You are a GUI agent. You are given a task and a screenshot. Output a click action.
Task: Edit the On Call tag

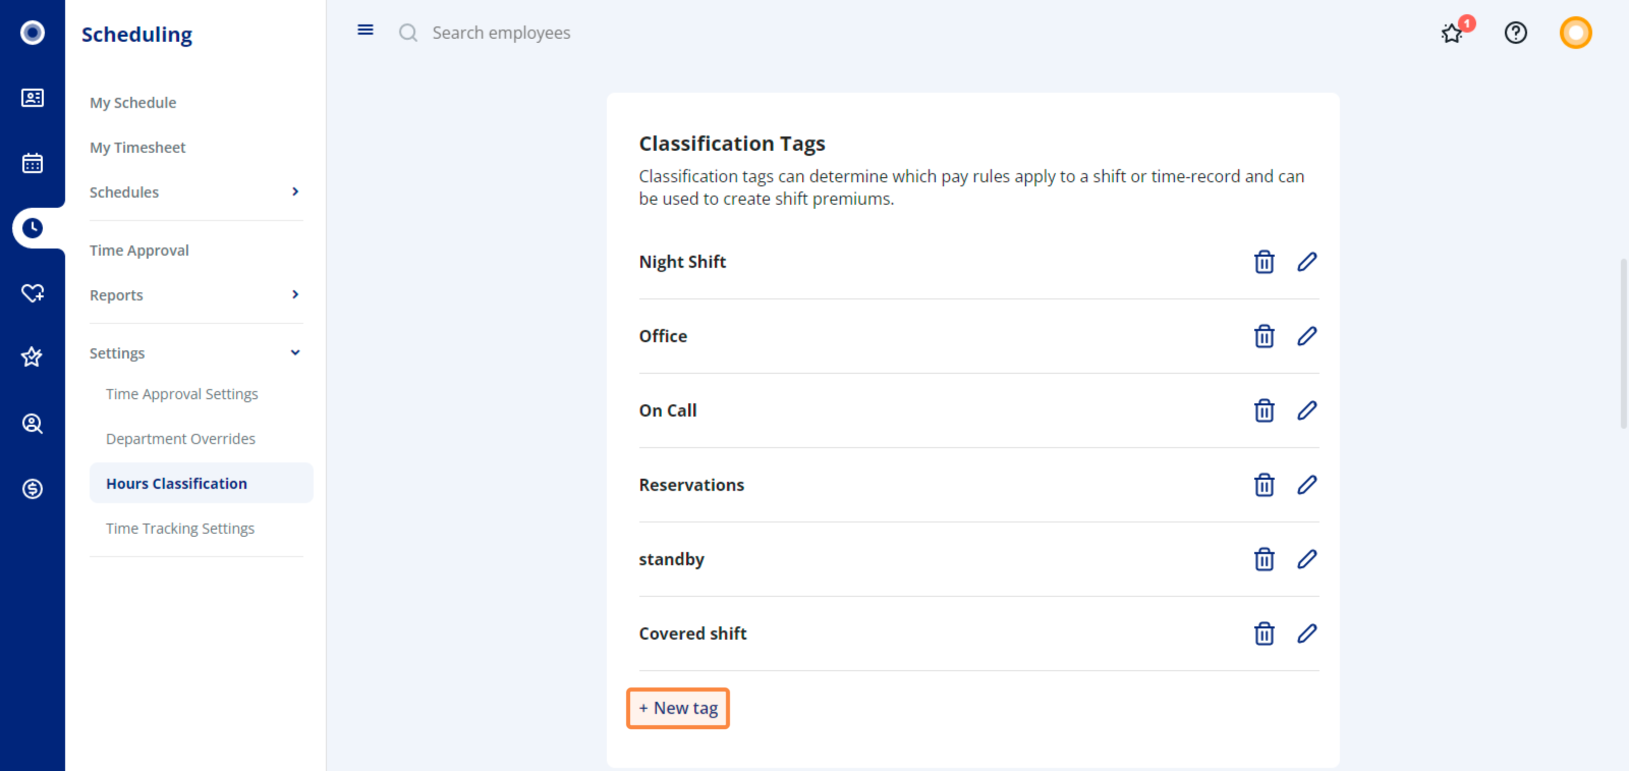pos(1306,410)
